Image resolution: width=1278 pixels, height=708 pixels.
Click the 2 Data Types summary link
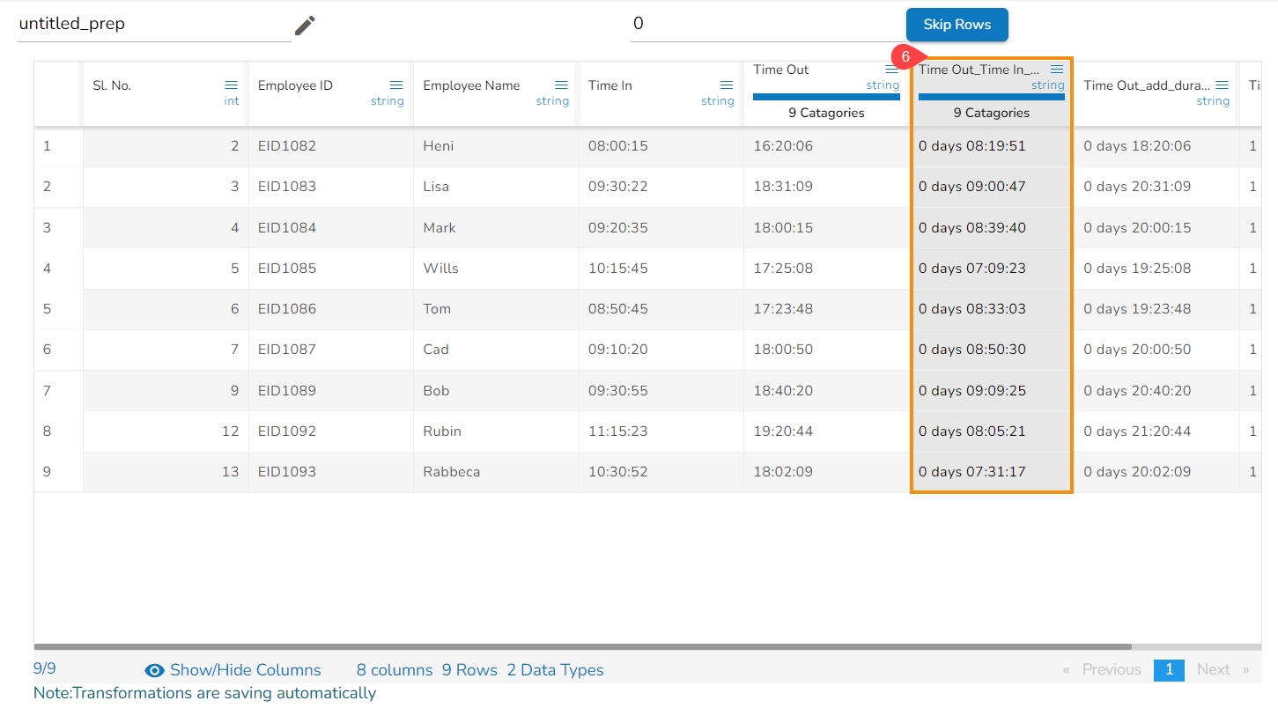pos(555,670)
